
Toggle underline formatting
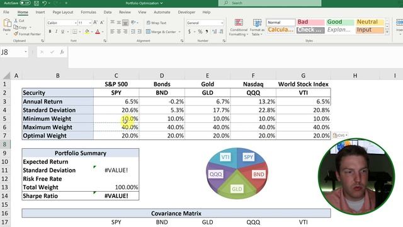click(x=62, y=32)
